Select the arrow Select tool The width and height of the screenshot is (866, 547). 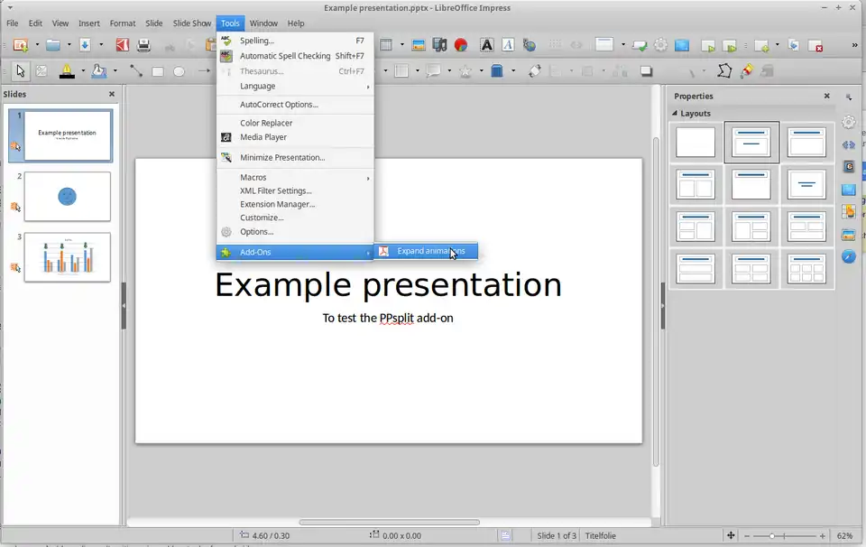[x=20, y=71]
